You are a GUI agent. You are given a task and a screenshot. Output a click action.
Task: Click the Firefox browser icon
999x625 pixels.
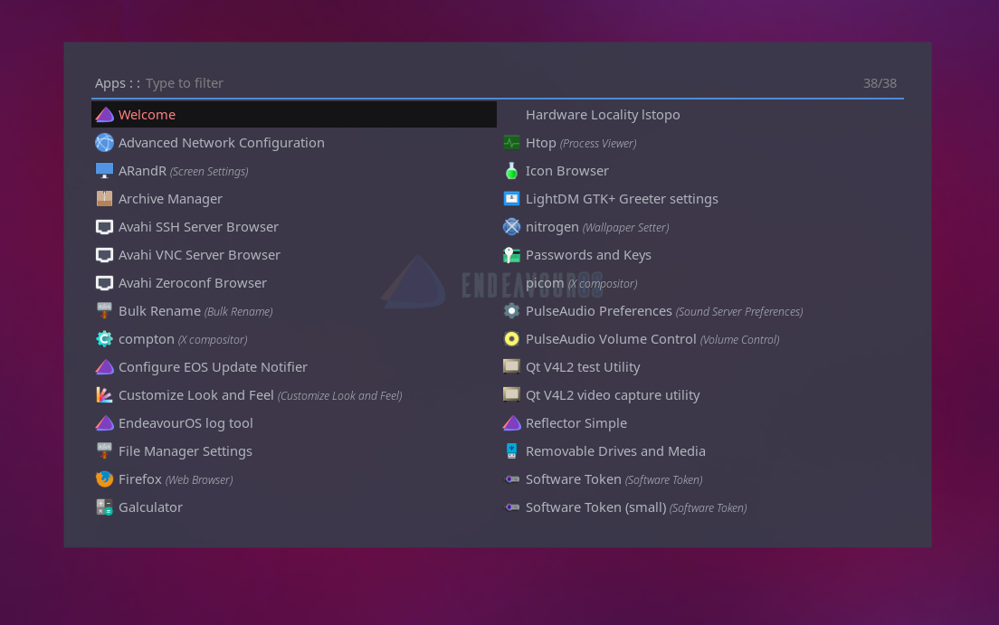tap(104, 479)
